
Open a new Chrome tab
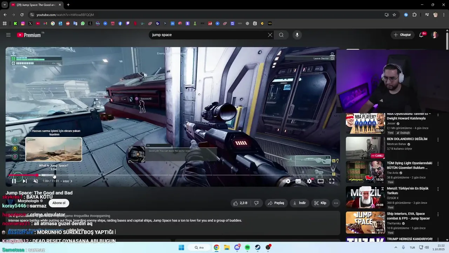(68, 5)
